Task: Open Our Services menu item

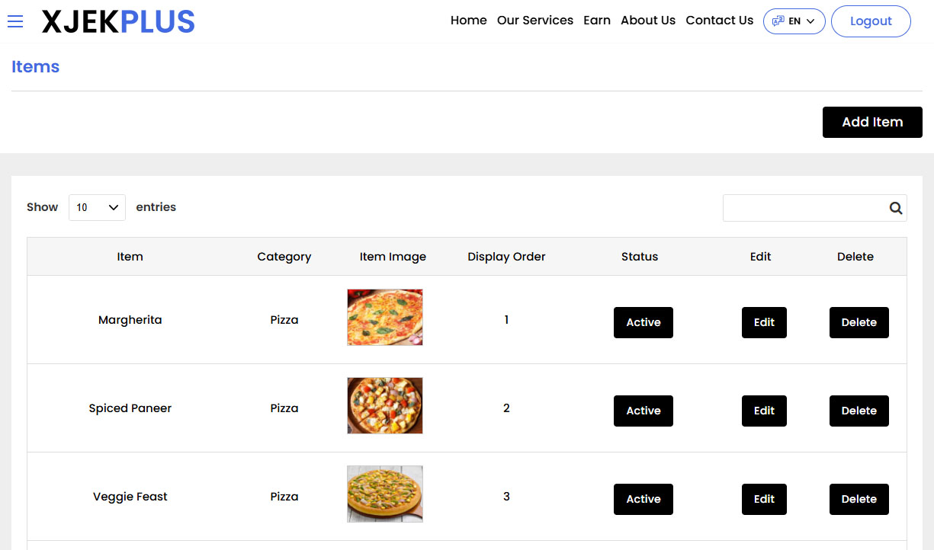Action: click(534, 21)
